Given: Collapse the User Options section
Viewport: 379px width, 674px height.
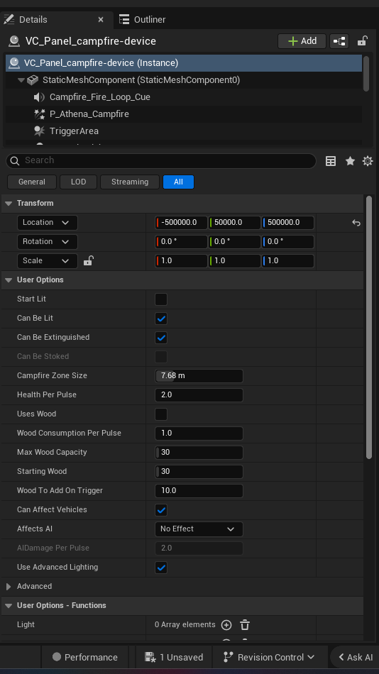Looking at the screenshot, I should tap(9, 280).
